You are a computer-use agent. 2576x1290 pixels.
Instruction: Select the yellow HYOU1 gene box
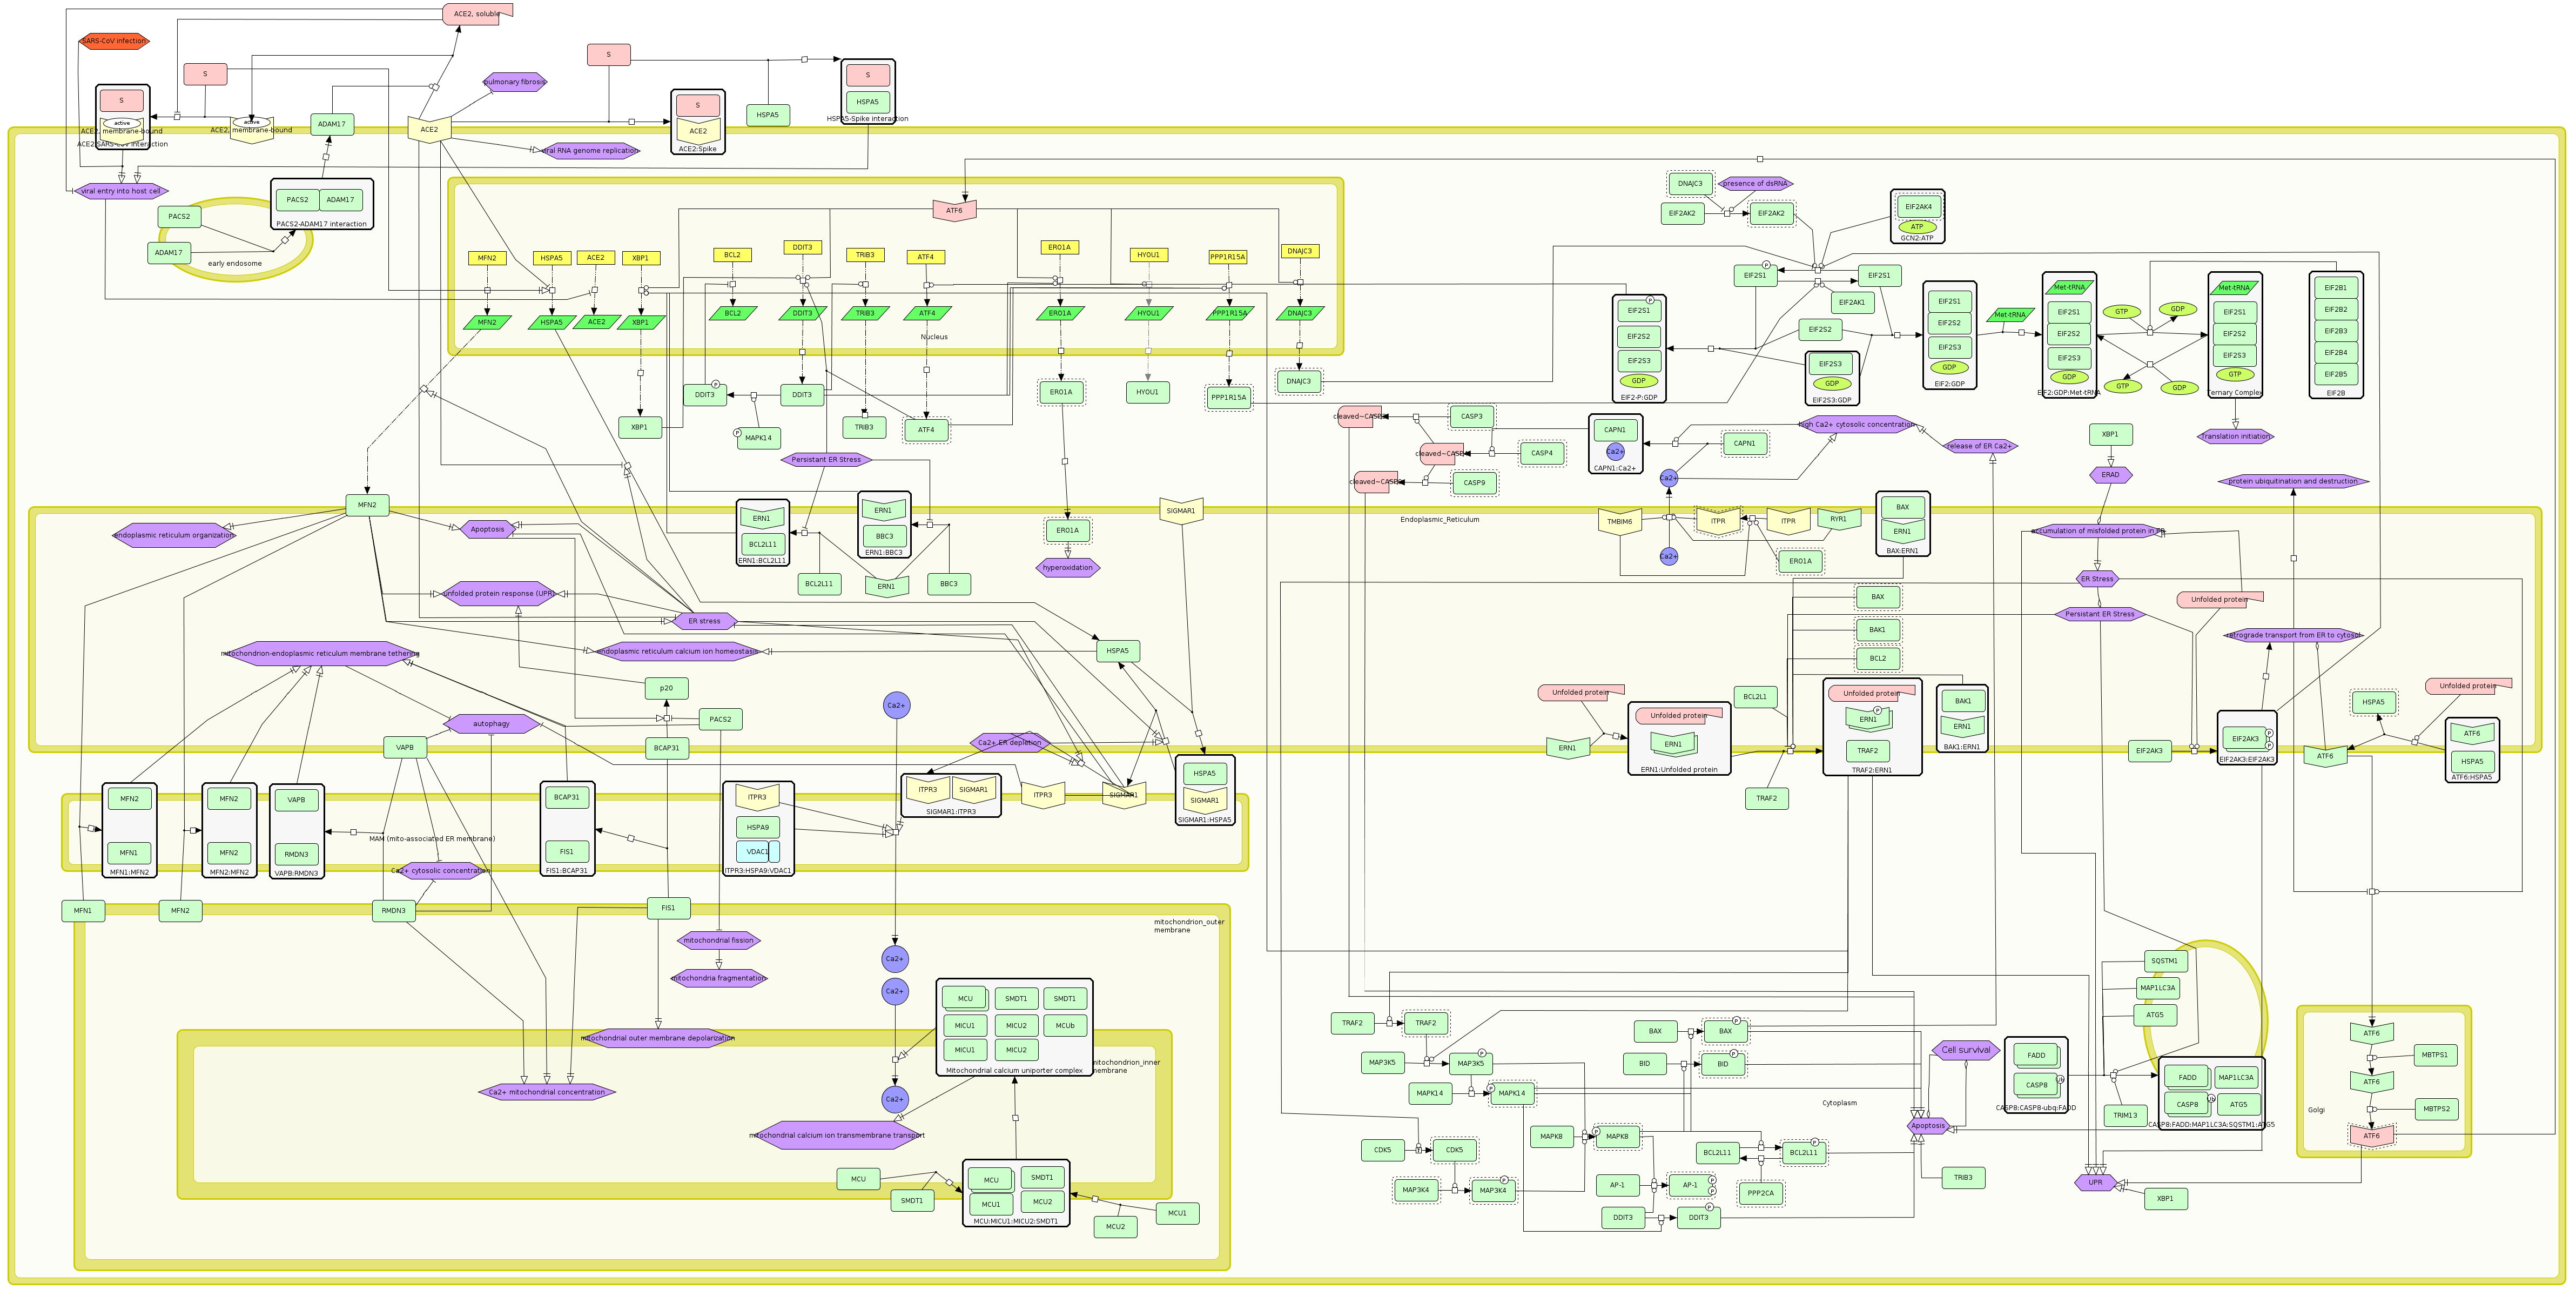pos(1148,255)
